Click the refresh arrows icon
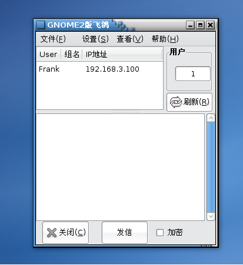 176,102
